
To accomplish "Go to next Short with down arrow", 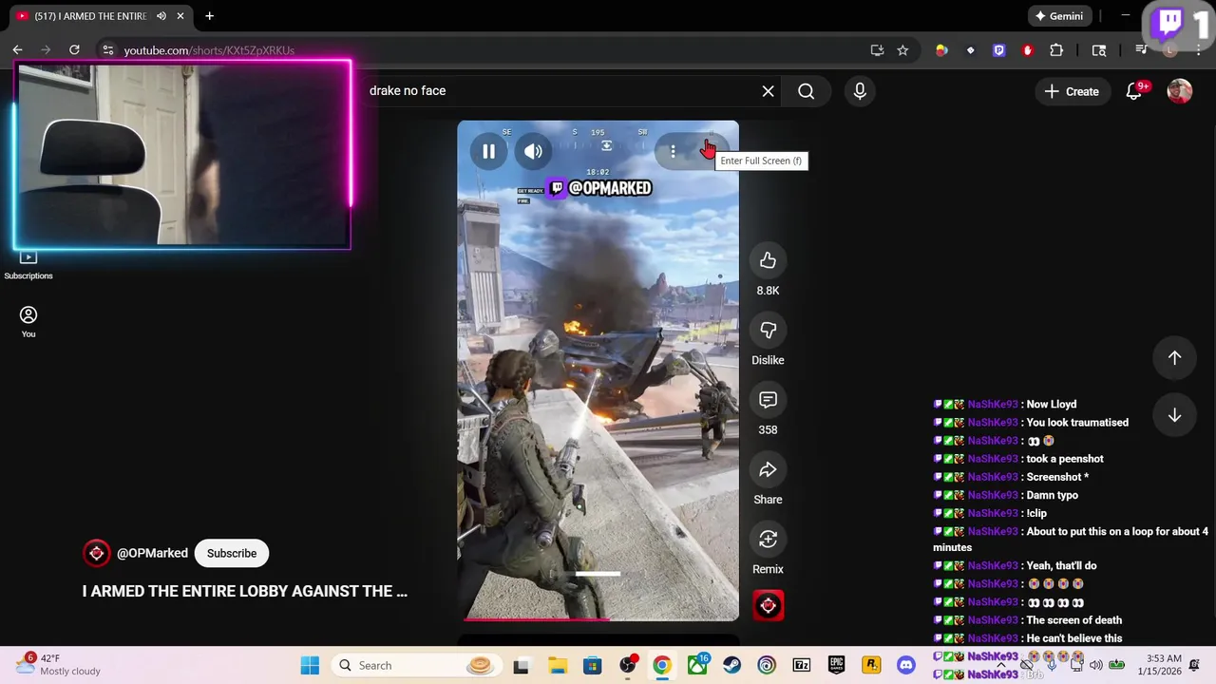I will [1174, 415].
